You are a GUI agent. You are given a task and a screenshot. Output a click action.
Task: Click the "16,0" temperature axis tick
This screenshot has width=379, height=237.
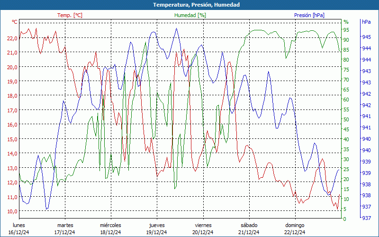point(13,125)
